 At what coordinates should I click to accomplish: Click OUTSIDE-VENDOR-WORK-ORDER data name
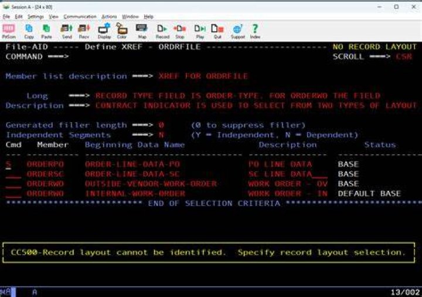(x=151, y=184)
